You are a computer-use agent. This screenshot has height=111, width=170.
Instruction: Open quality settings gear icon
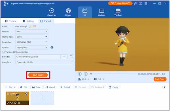[52, 47]
